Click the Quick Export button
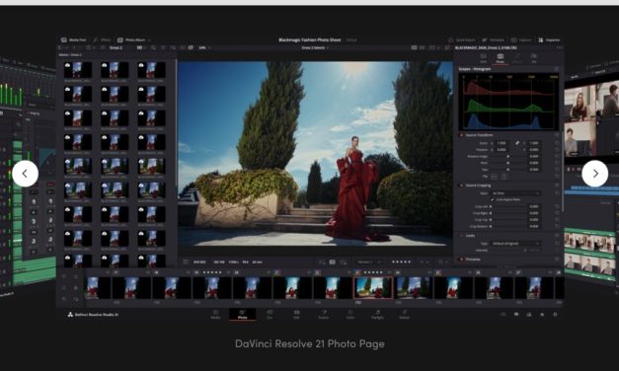The height and width of the screenshot is (371, 619). coord(462,39)
